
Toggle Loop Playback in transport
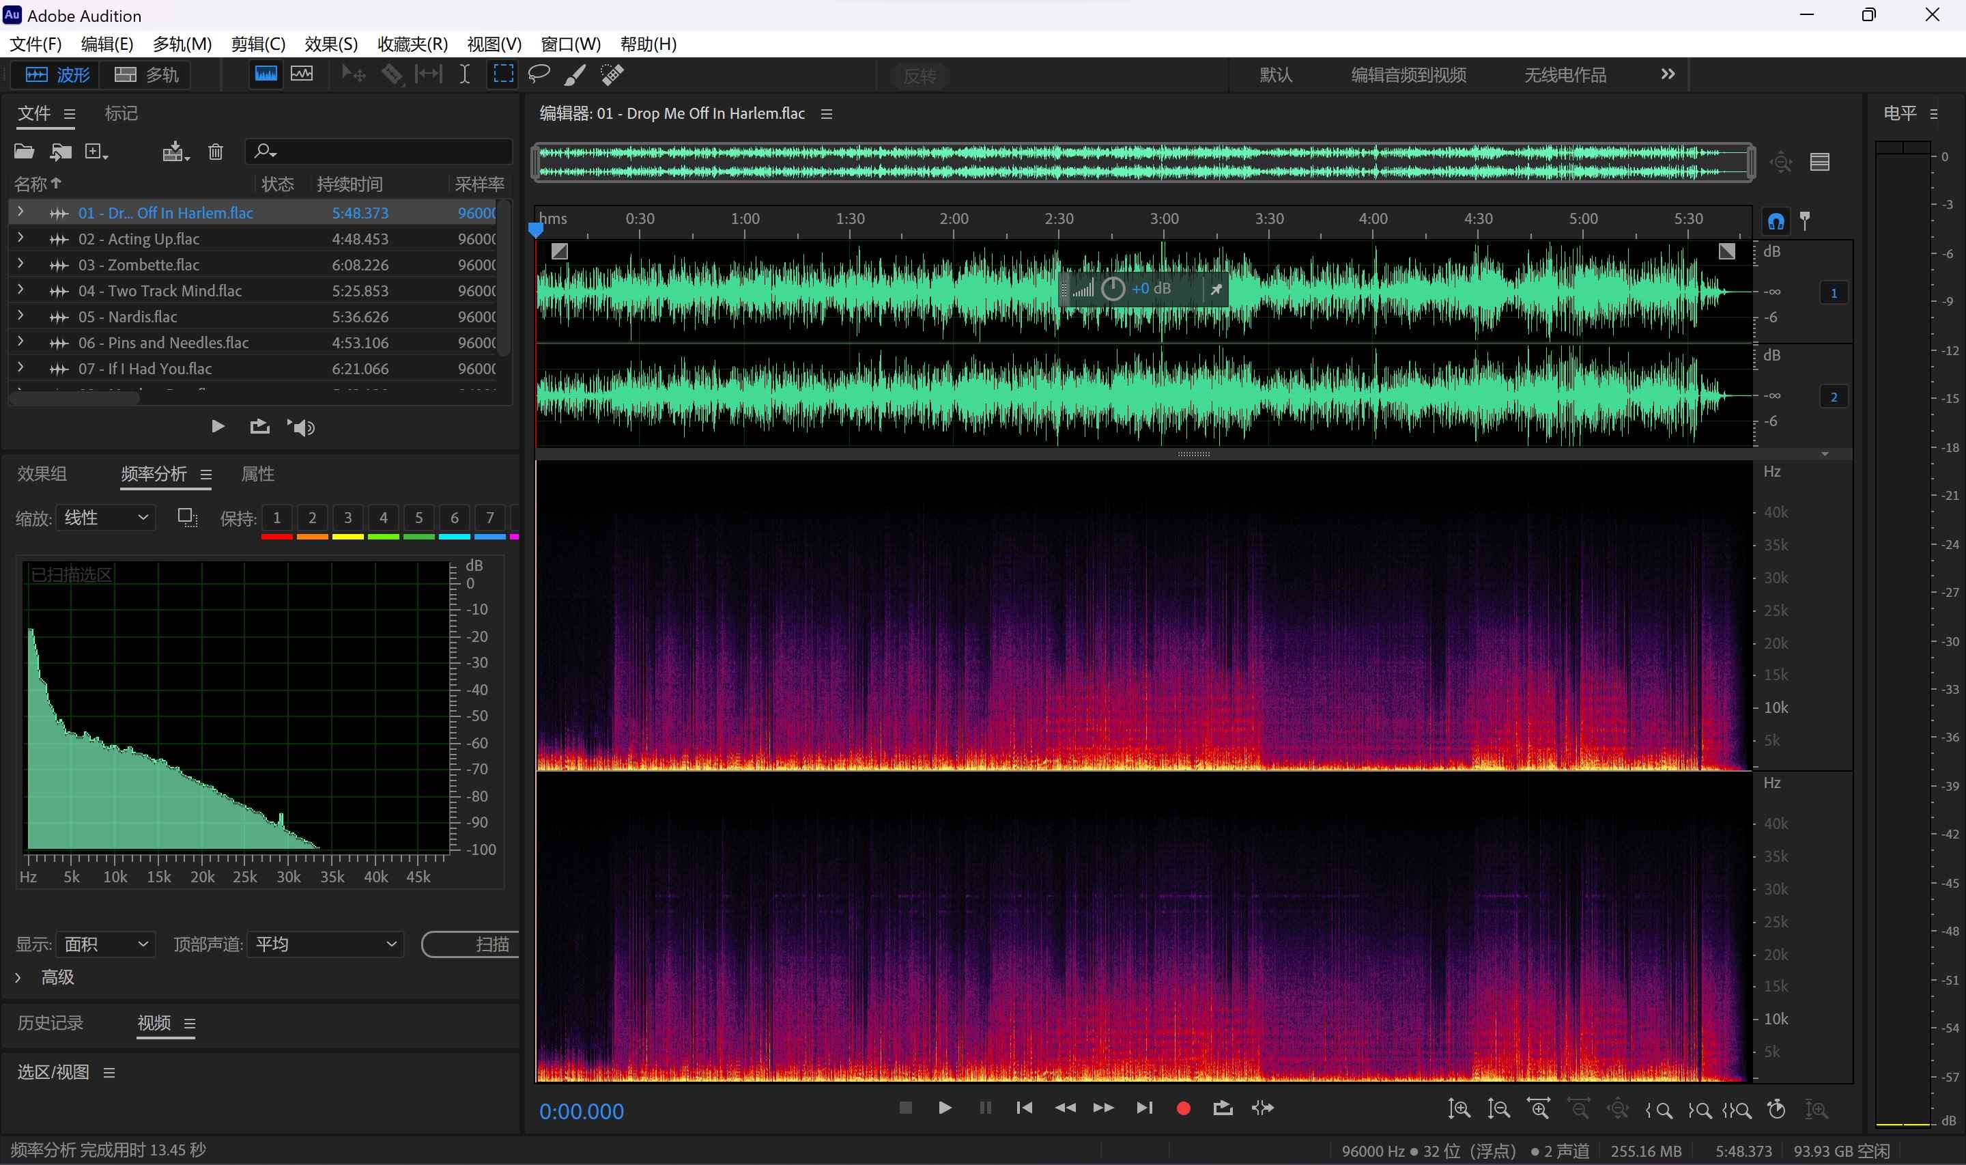point(1223,1108)
